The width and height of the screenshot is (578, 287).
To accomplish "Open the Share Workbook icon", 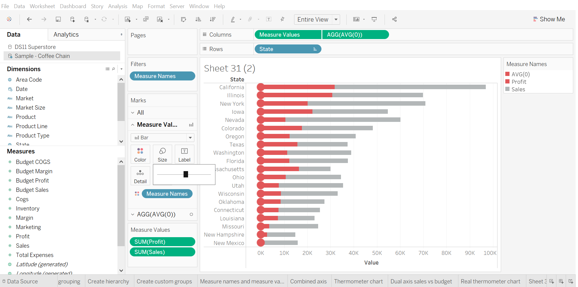I will click(394, 19).
